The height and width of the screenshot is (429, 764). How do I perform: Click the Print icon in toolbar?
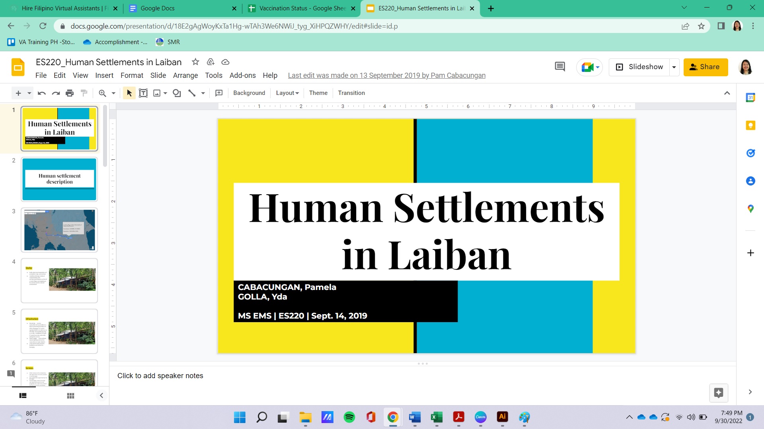coord(70,93)
